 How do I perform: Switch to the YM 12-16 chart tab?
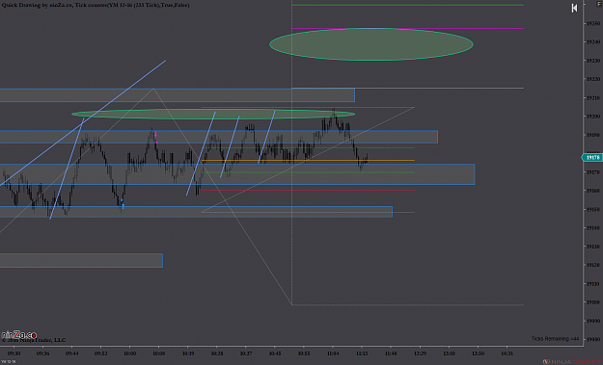point(8,361)
